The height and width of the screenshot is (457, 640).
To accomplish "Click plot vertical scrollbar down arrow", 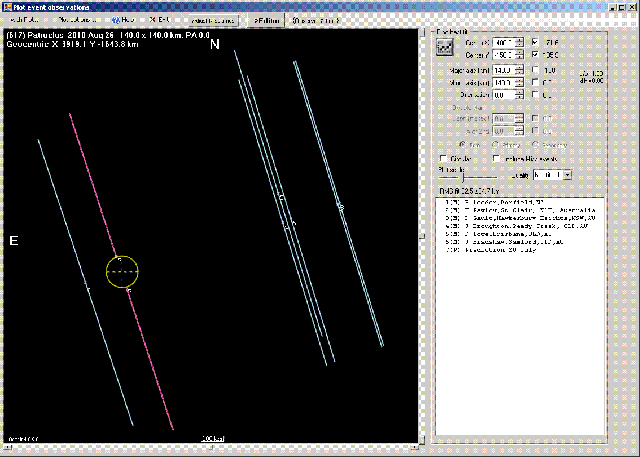I will tap(422, 440).
